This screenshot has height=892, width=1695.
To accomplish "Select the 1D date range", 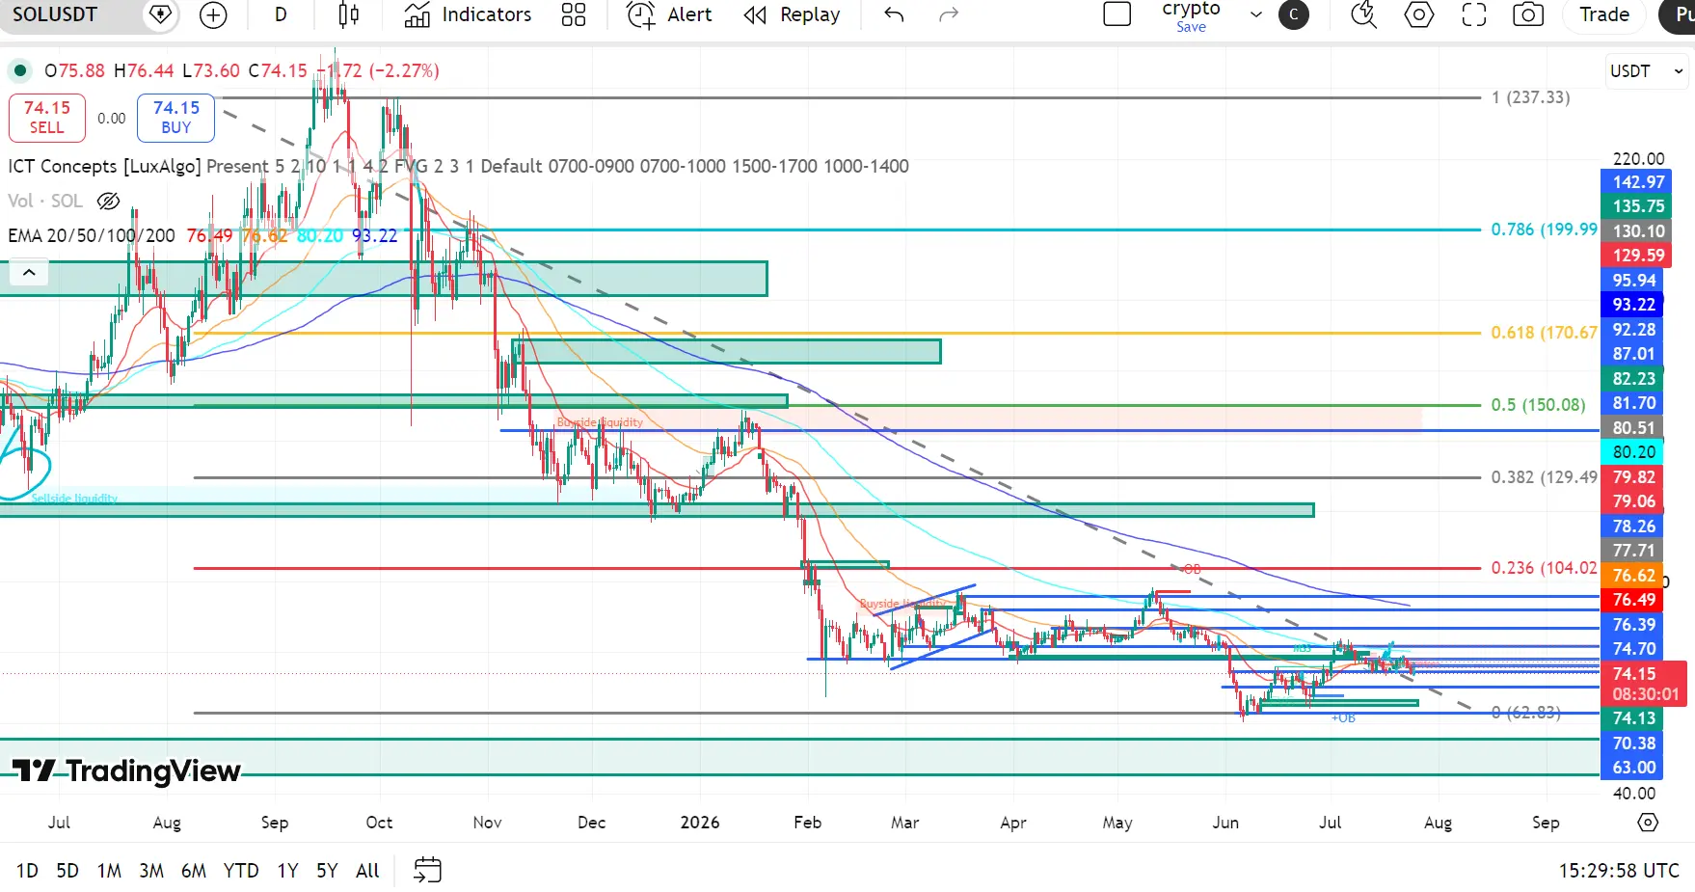I will [x=27, y=871].
